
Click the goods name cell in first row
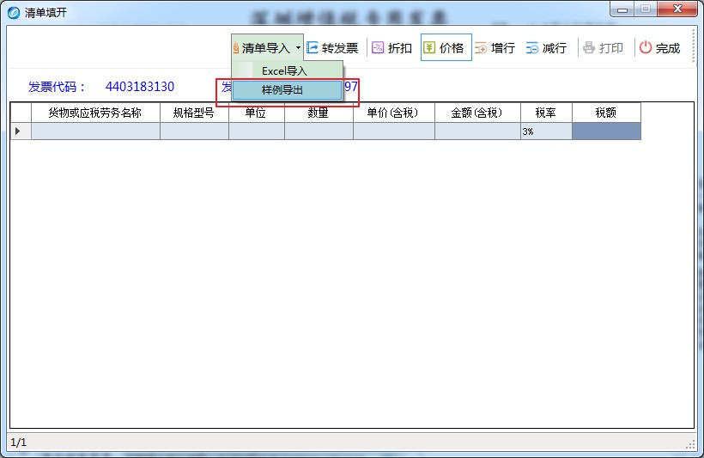(95, 131)
